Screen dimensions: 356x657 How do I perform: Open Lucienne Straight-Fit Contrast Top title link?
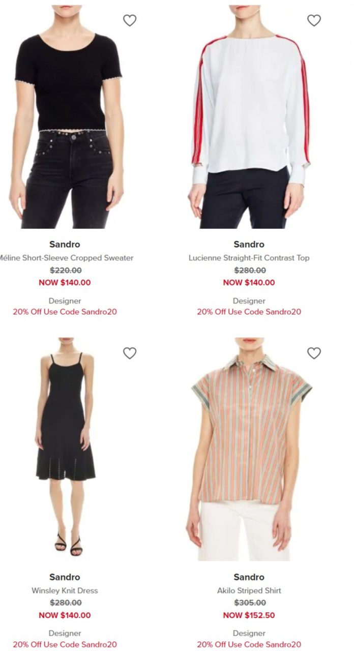249,258
